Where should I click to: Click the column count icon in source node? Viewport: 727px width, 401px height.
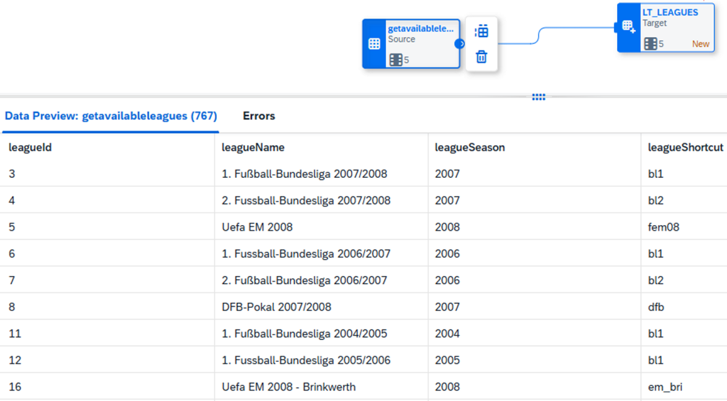click(396, 60)
